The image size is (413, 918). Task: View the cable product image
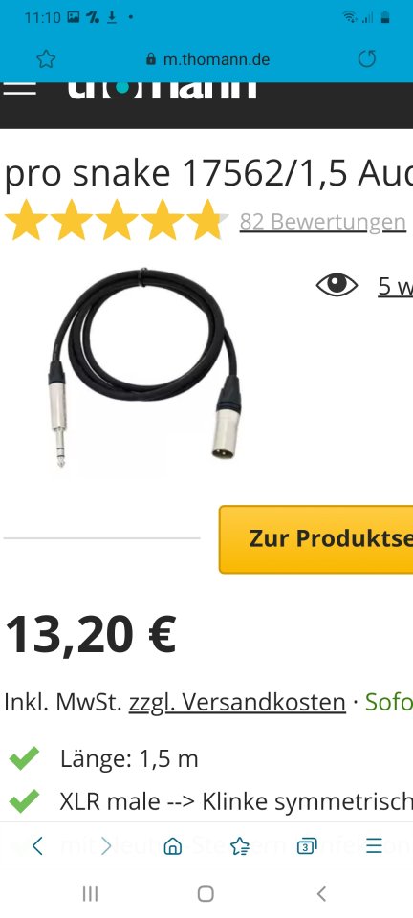pos(144,367)
